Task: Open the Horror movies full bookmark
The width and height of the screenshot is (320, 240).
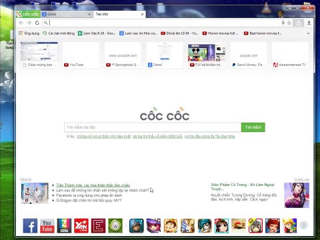Action: [220, 33]
